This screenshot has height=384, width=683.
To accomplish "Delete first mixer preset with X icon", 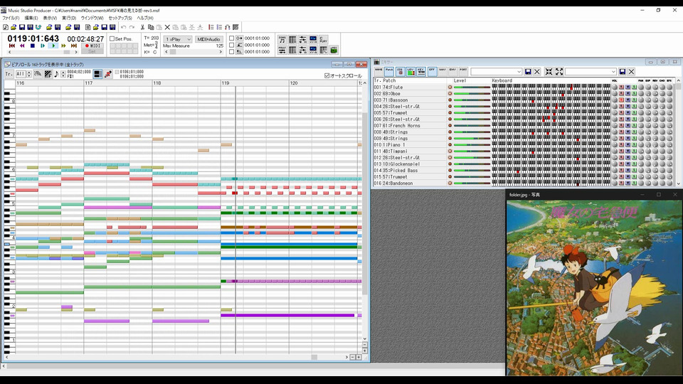I will point(537,71).
